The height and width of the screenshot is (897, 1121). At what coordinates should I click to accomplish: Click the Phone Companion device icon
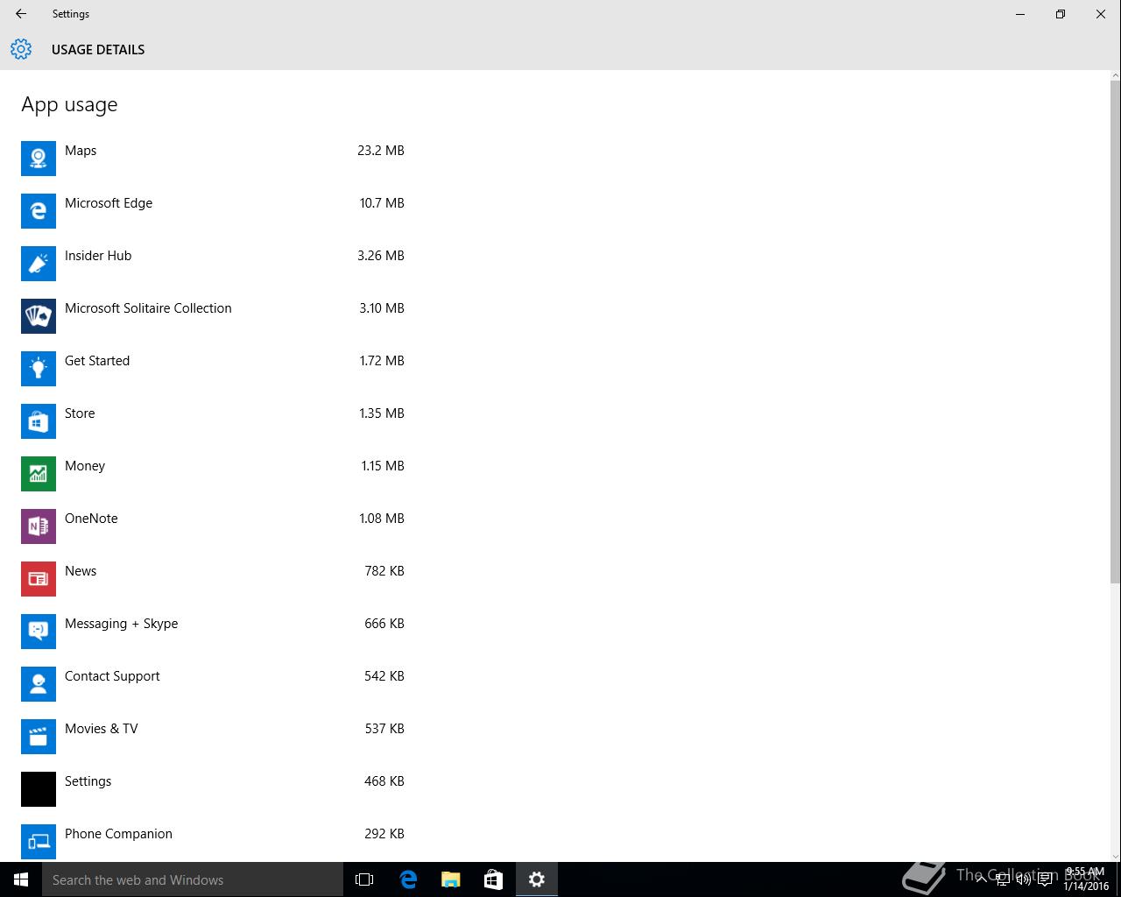pyautogui.click(x=39, y=842)
